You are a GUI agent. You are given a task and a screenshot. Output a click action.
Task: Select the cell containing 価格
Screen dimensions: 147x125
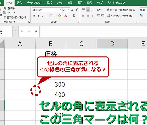(51, 54)
